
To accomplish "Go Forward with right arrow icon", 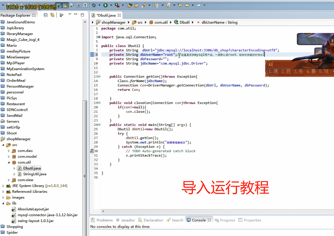I will [199, 5].
